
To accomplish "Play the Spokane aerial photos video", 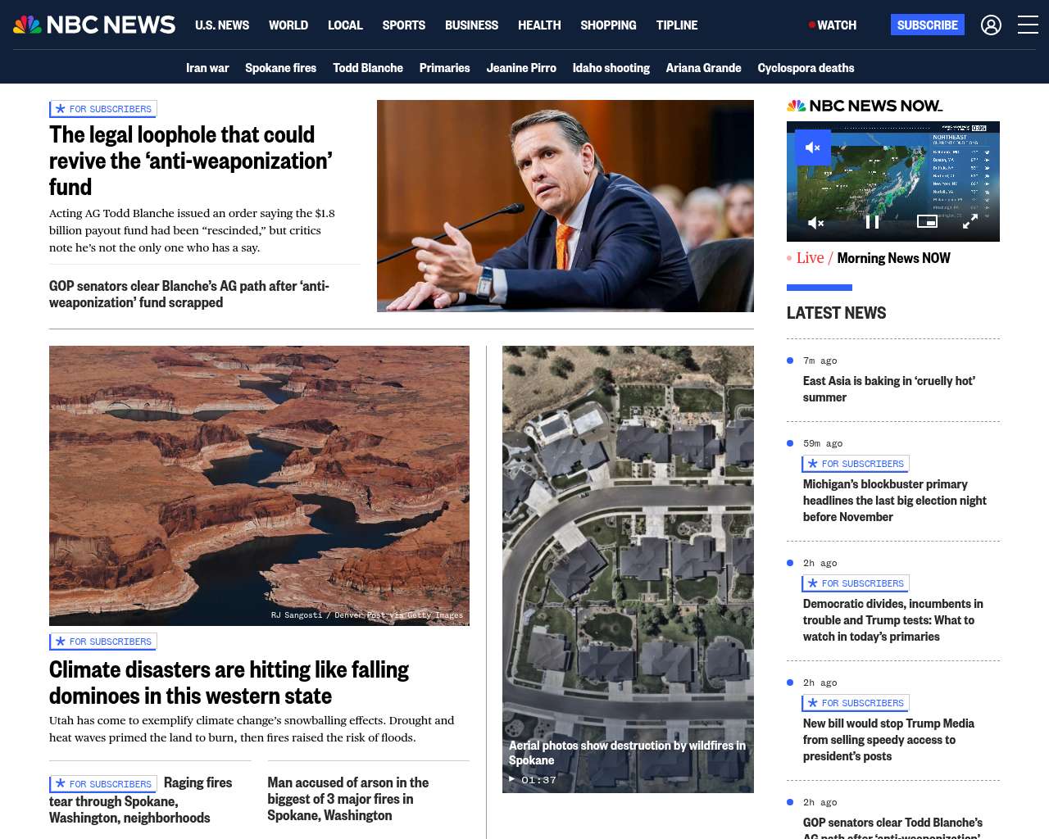I will click(x=512, y=779).
